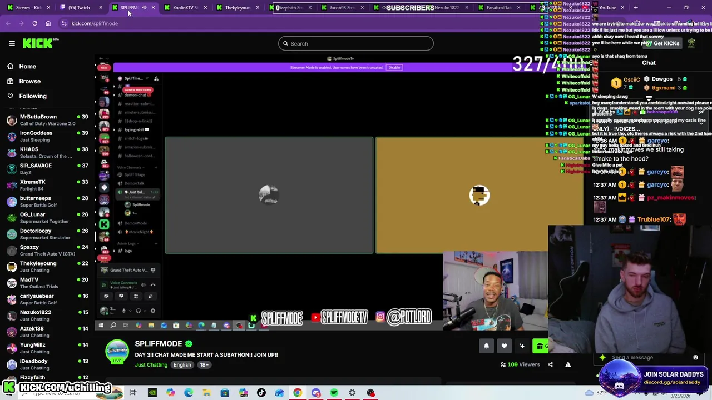Screen dimensions: 712x400
Task: Open IronGoddess channel in sidebar
Action: (47, 136)
